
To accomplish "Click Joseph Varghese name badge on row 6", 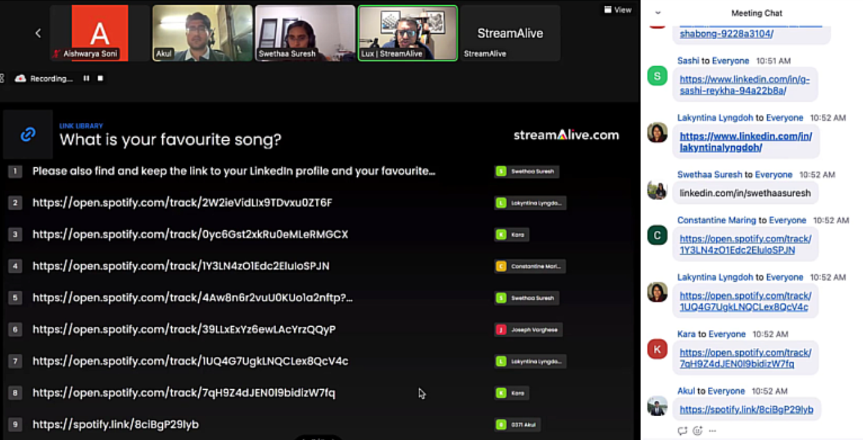I will click(528, 329).
